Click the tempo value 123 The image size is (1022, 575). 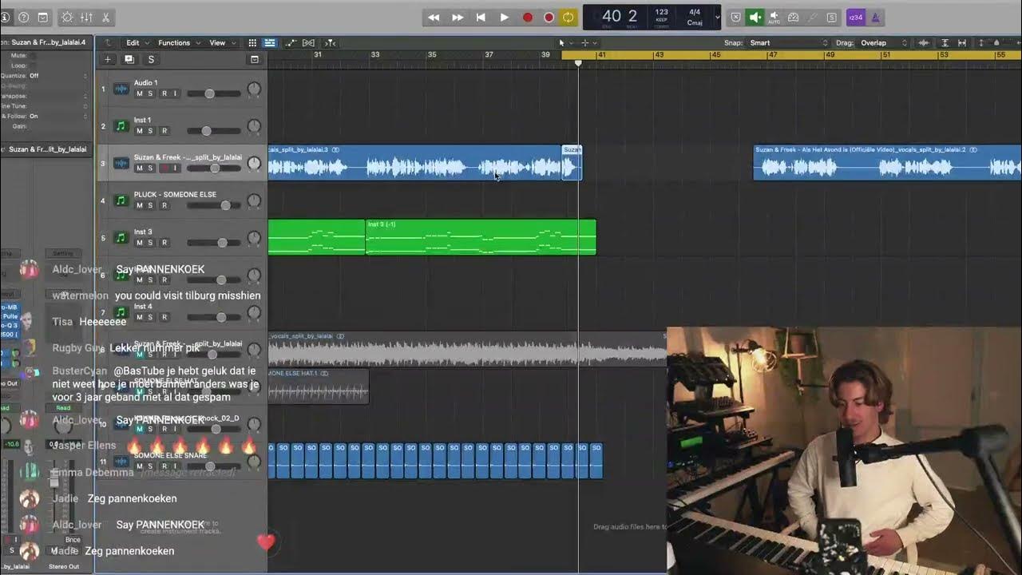click(x=662, y=12)
